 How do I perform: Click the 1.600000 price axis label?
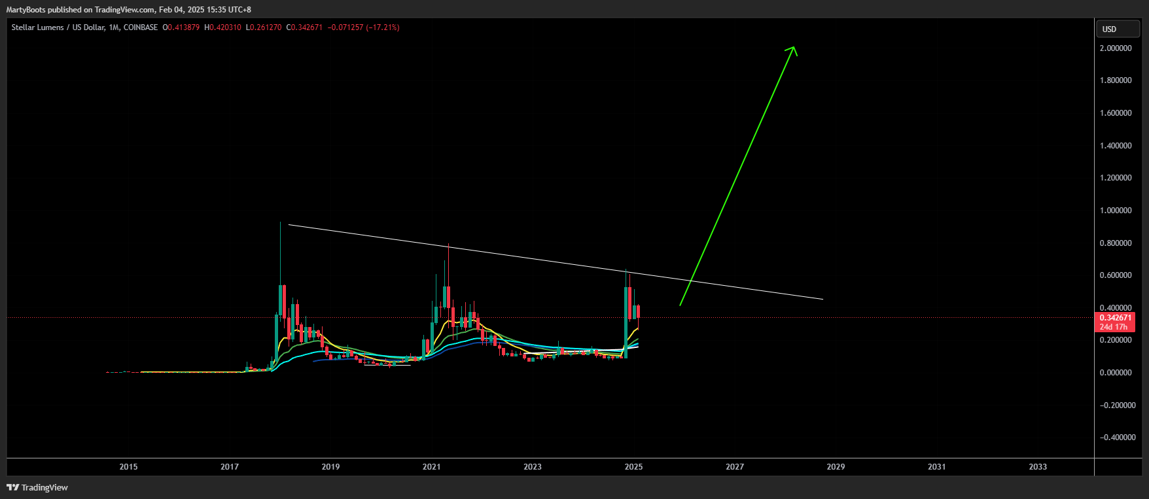1116,113
